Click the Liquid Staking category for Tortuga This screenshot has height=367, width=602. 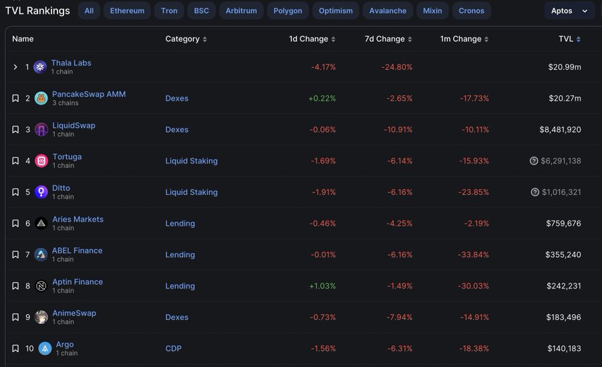coord(191,161)
